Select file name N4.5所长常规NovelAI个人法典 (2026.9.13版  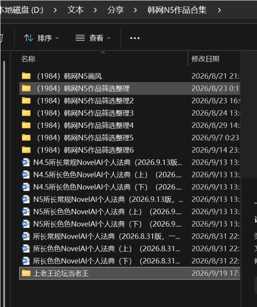[108, 162]
